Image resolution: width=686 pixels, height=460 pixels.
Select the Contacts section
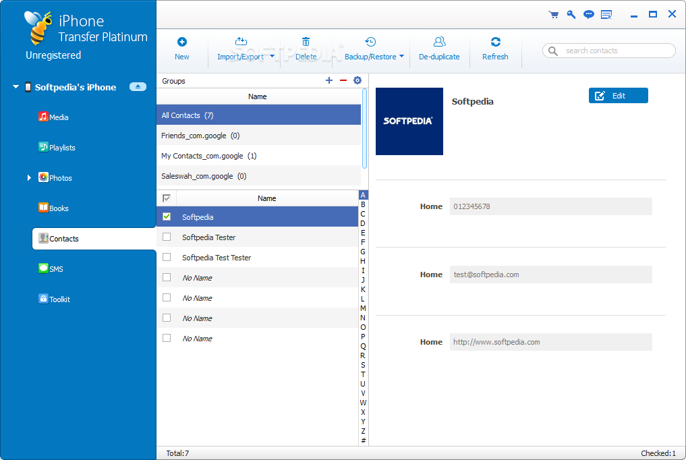click(x=94, y=239)
